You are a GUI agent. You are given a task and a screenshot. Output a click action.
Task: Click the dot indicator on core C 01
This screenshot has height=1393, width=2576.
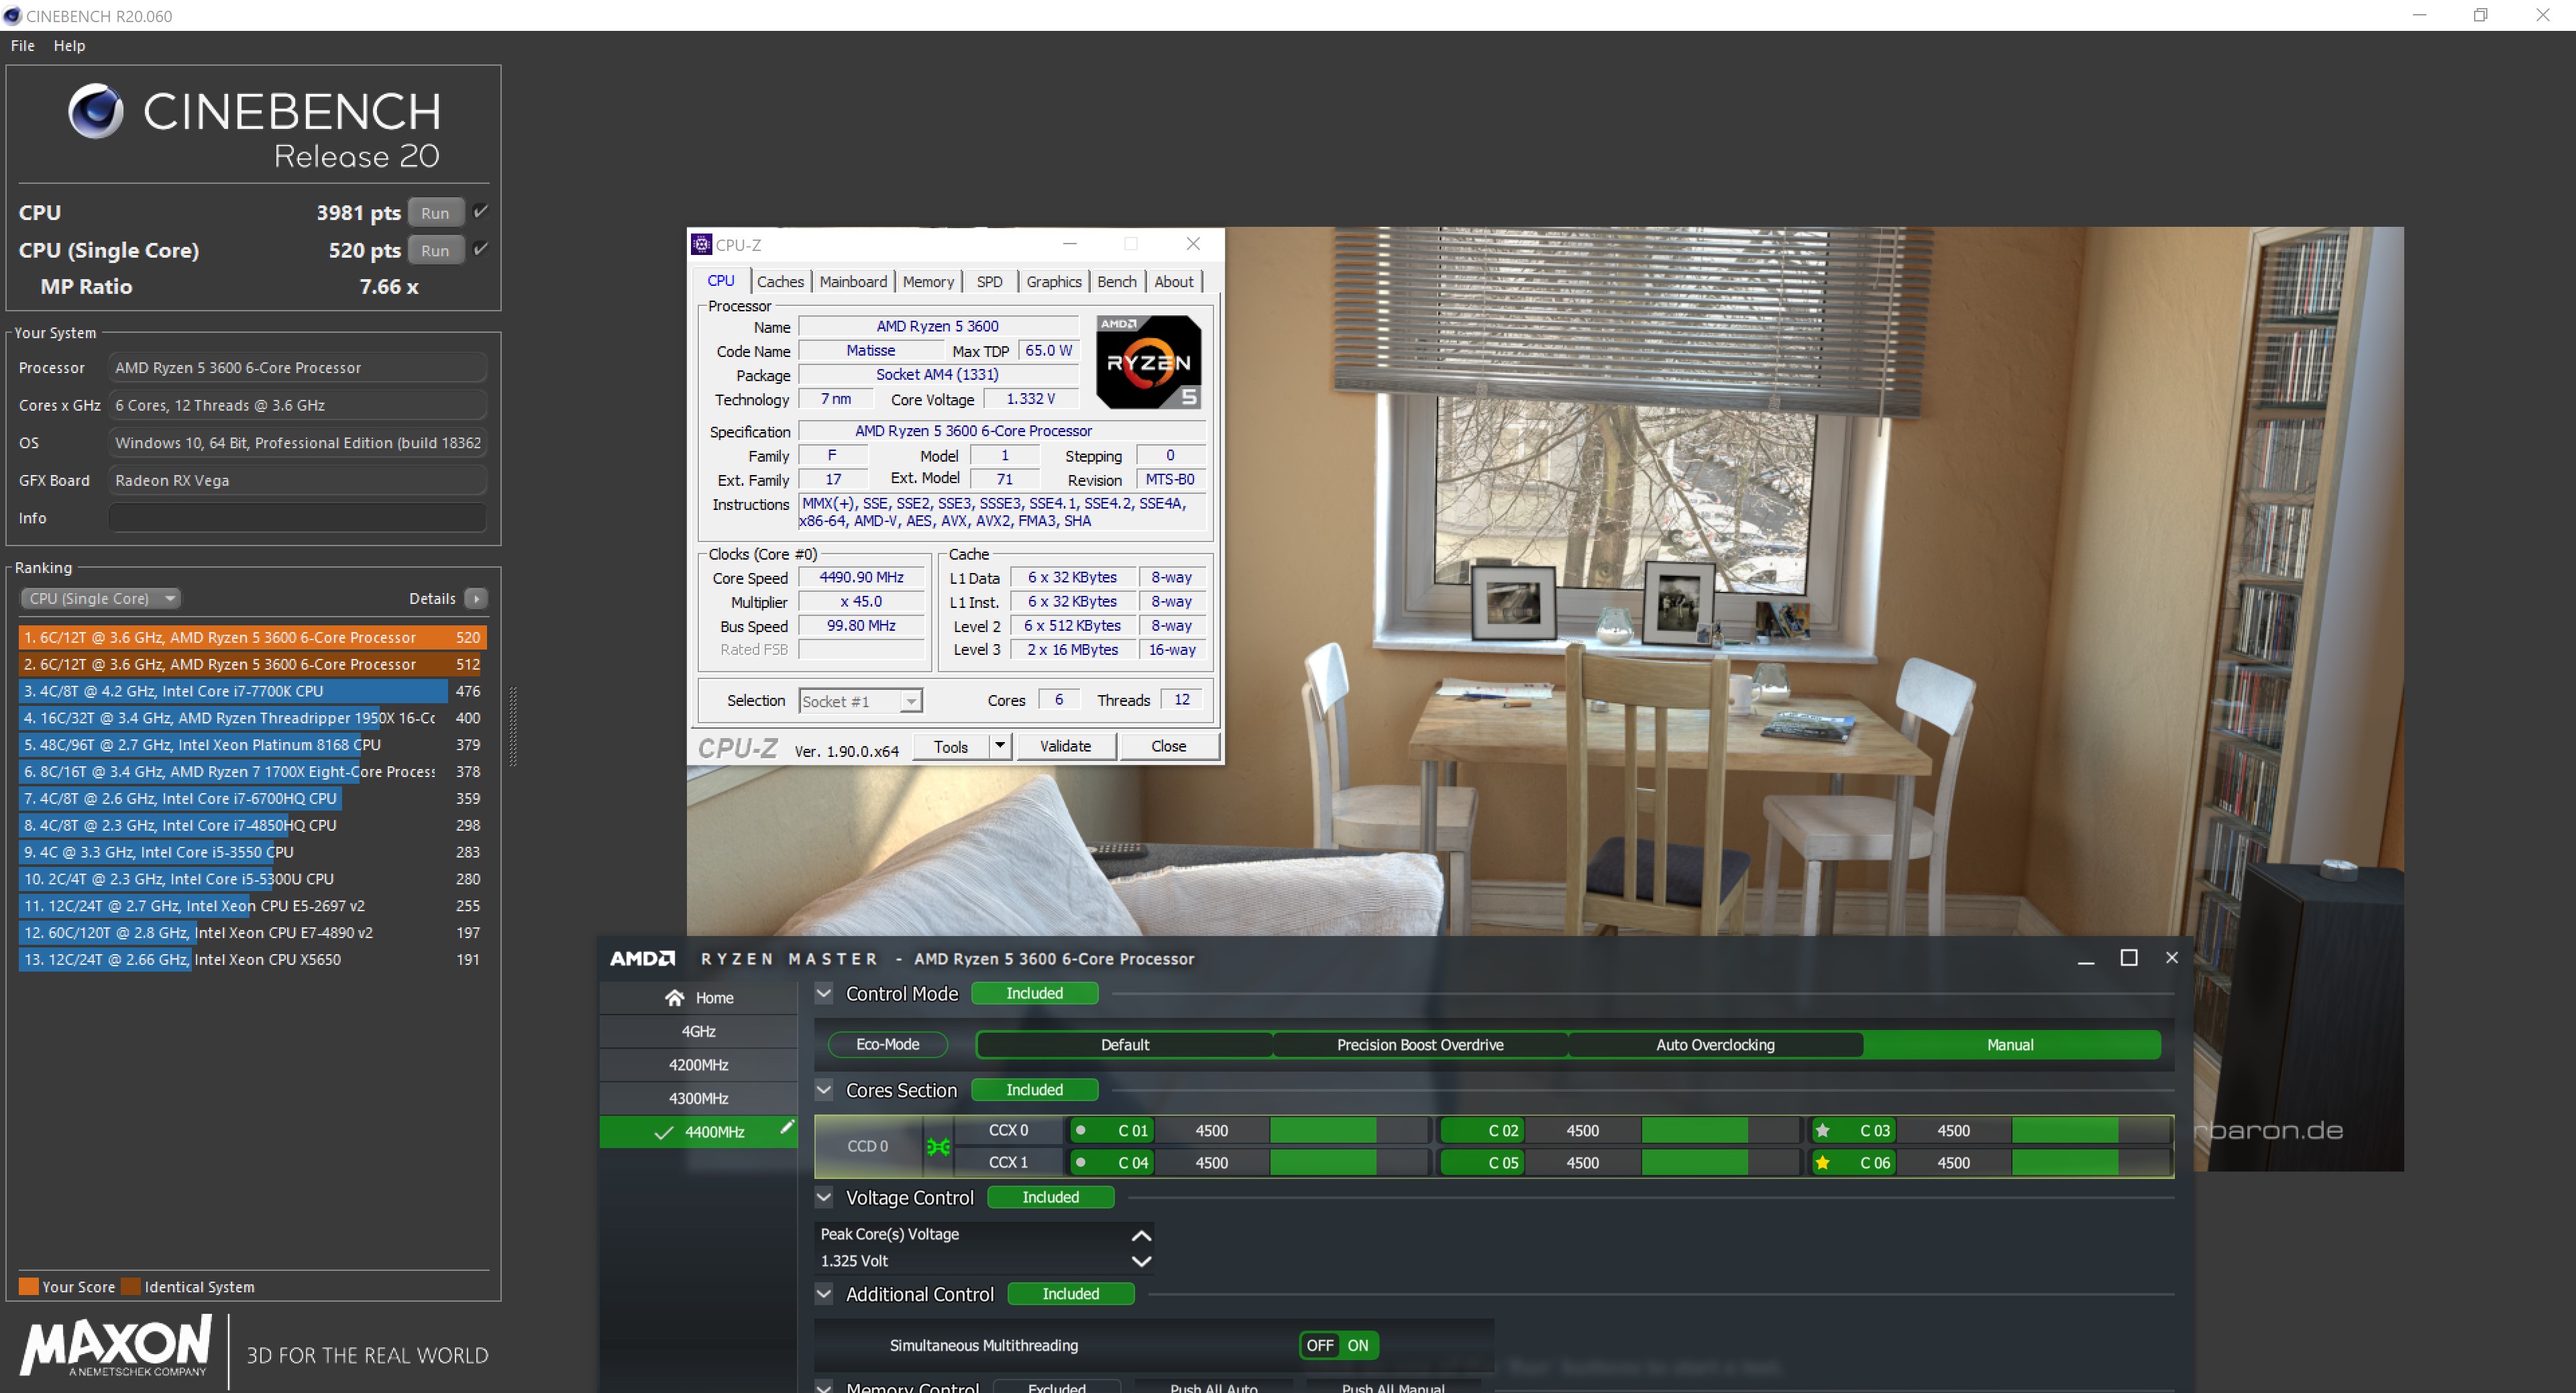pyautogui.click(x=1080, y=1131)
